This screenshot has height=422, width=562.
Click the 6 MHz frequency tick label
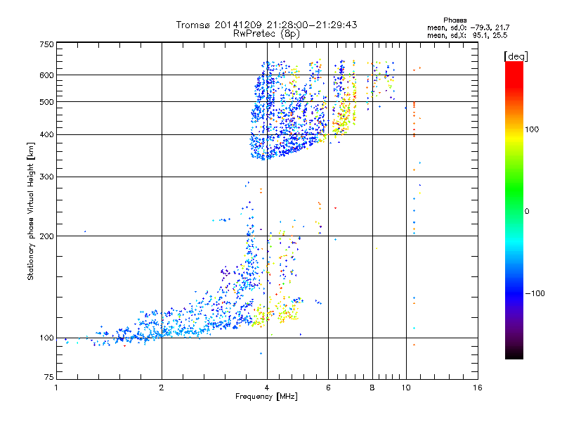click(x=328, y=388)
